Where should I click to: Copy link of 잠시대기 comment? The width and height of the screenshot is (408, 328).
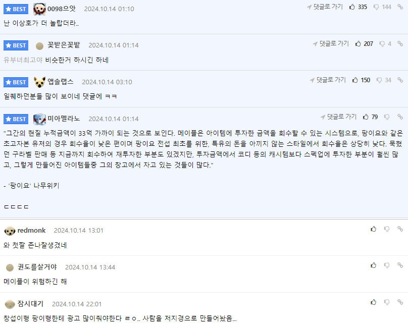coord(400,302)
